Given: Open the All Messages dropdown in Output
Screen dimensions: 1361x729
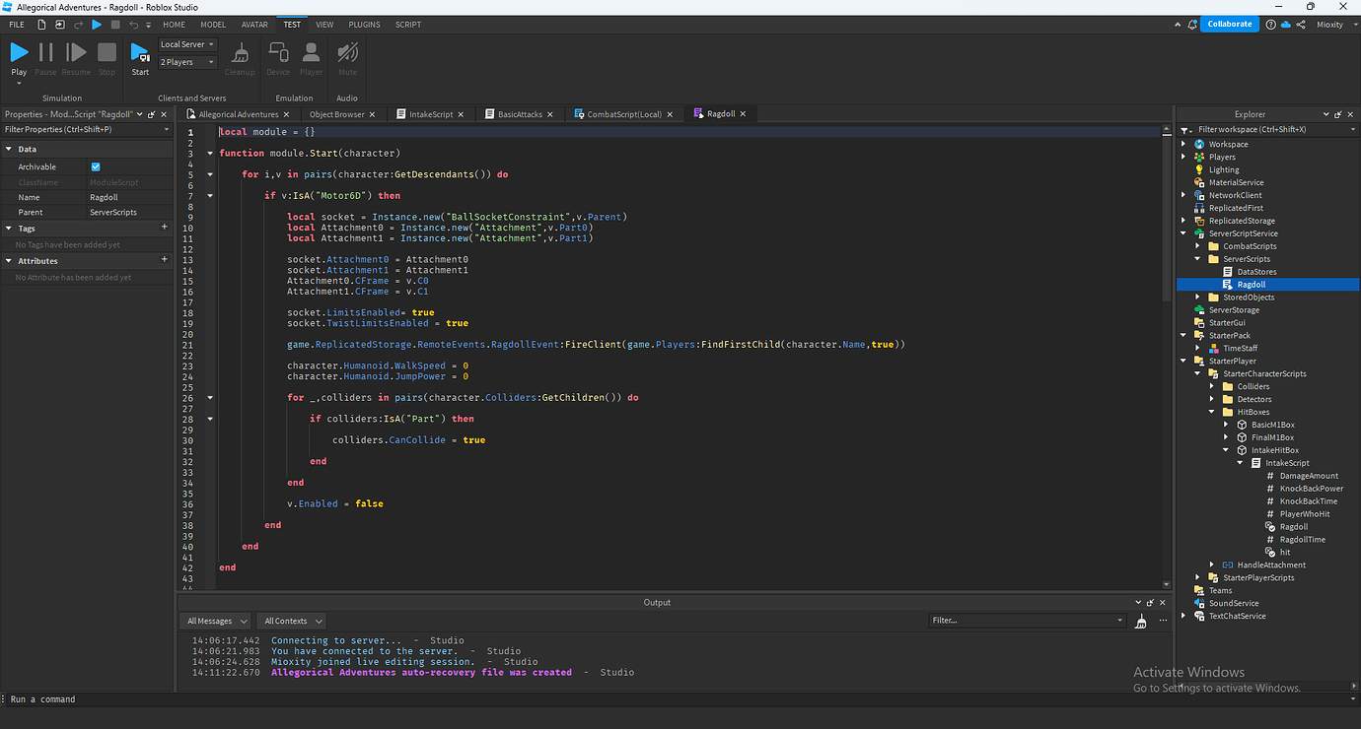Looking at the screenshot, I should 214,620.
